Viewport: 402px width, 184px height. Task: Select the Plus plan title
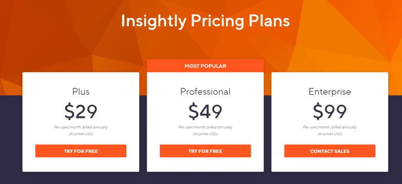81,92
